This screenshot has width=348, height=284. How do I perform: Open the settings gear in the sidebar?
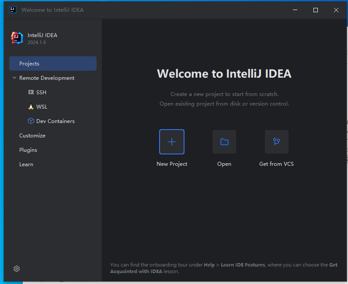[x=17, y=269]
